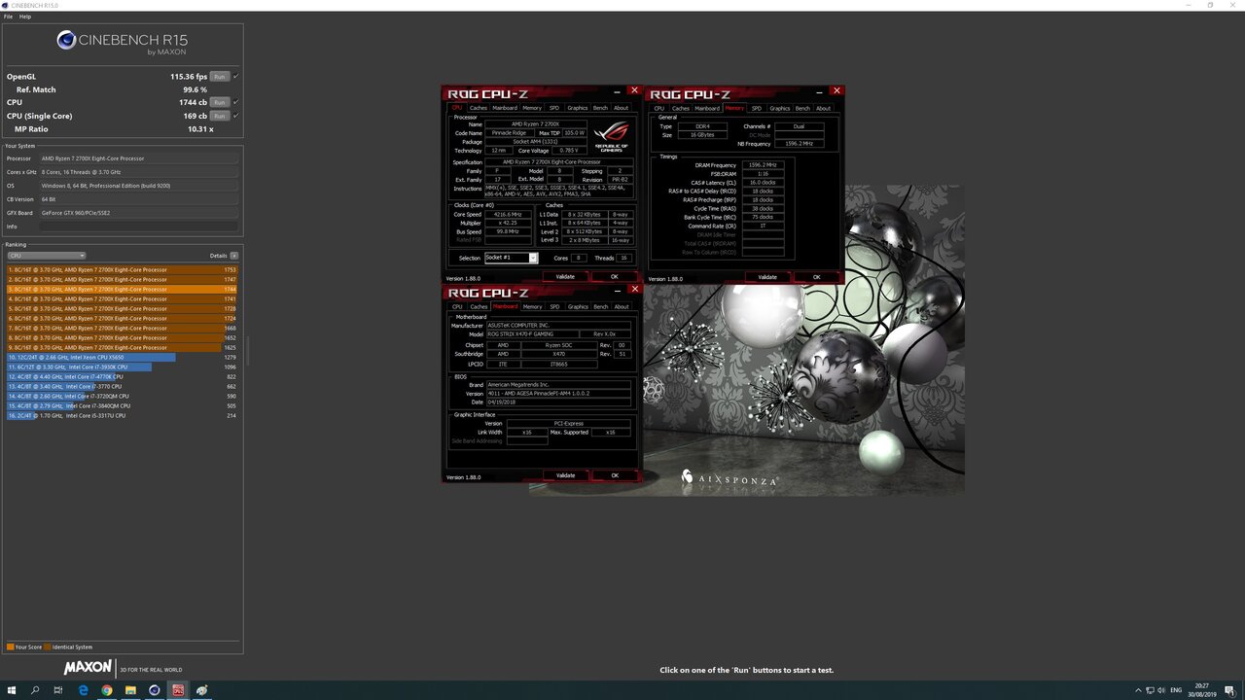The image size is (1245, 700).
Task: Open Memory tab in Mainboard CPU-Z window
Action: [532, 306]
